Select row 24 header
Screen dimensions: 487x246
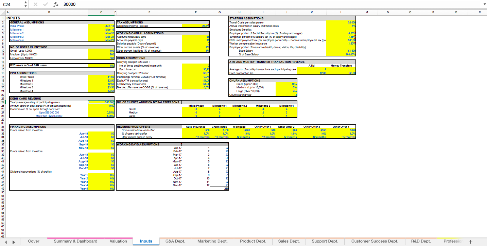tap(3, 102)
